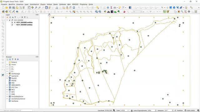Open an existing project folder icon
The image size is (200, 112).
click(x=7, y=7)
